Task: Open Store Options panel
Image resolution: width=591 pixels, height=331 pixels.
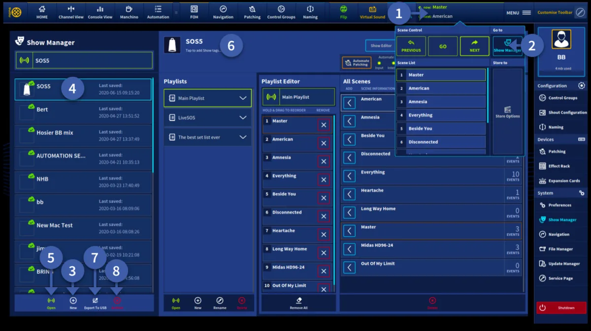Action: pyautogui.click(x=508, y=112)
